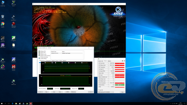Click the GPU-Z screenshot camera icon

pyautogui.click(x=122, y=61)
